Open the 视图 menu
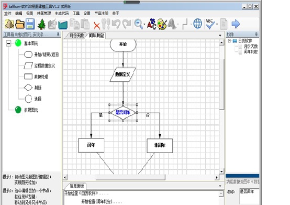 pos(30,13)
